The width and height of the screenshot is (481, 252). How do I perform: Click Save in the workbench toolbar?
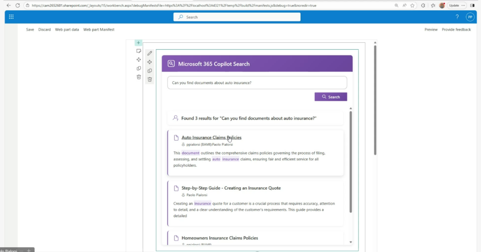click(x=30, y=30)
